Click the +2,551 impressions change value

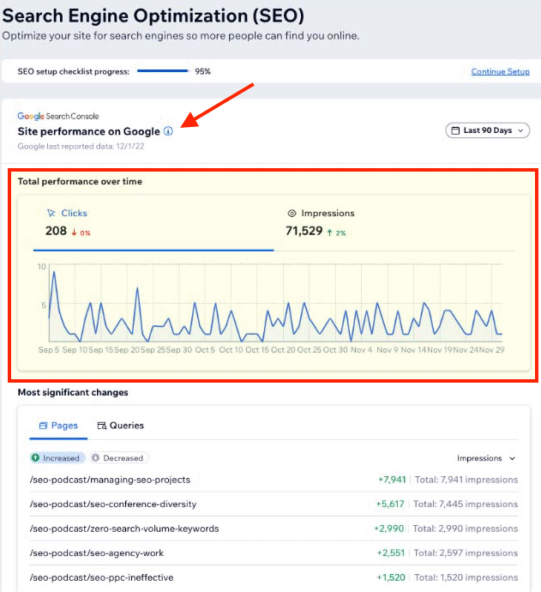390,553
